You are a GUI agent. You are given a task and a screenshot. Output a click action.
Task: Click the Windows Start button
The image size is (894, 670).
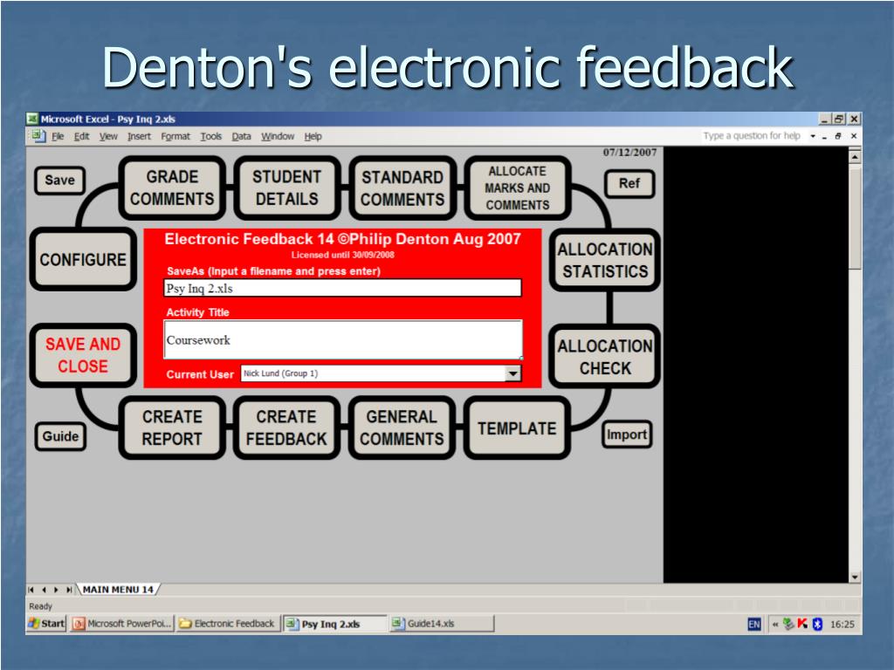(47, 624)
